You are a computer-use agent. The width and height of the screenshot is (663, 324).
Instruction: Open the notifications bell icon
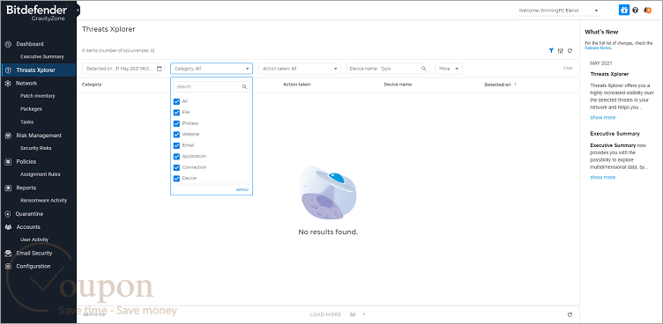pos(647,11)
